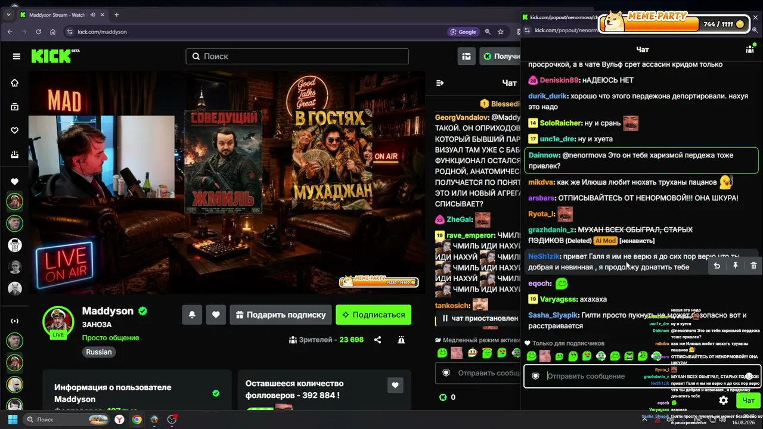Open Chrome tab search dropdown

tap(8, 15)
